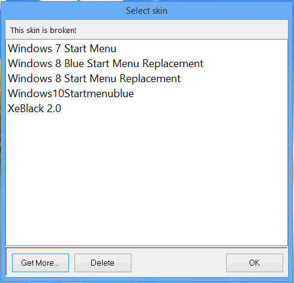Screen dimensions: 294x283
Task: Click blank bar space between Delete and OK
Action: click(x=179, y=263)
